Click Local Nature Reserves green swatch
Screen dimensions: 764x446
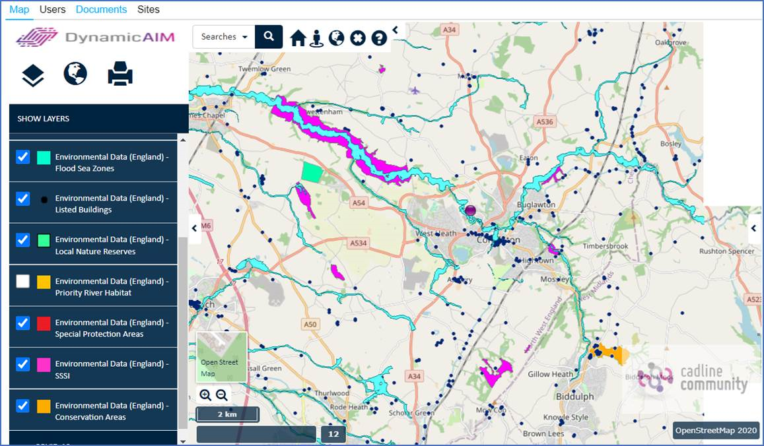point(44,240)
